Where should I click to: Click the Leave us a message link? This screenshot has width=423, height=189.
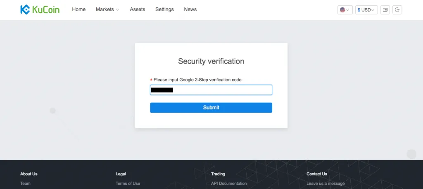coord(326,184)
